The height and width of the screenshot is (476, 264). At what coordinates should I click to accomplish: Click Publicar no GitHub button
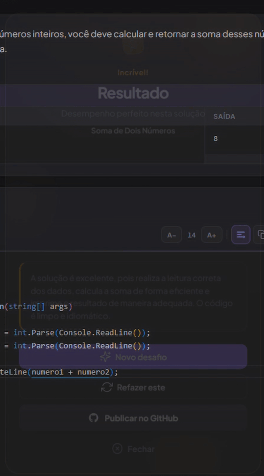coord(133,418)
